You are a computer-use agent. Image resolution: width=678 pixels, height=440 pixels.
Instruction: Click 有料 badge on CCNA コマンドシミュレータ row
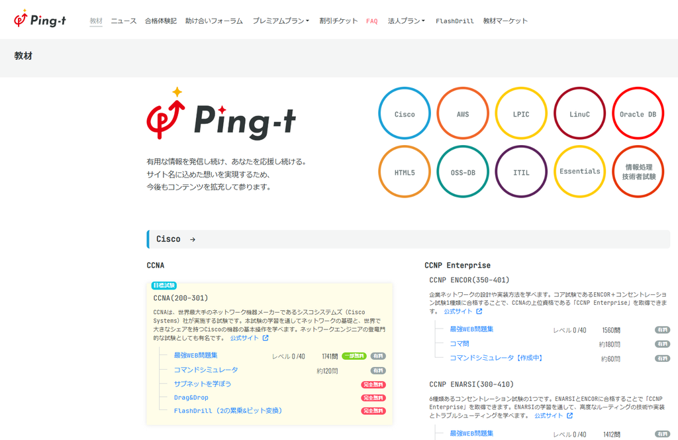point(378,371)
